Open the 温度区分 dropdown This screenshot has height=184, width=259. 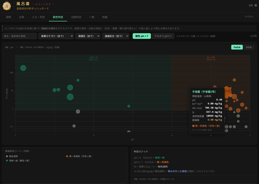point(116,36)
